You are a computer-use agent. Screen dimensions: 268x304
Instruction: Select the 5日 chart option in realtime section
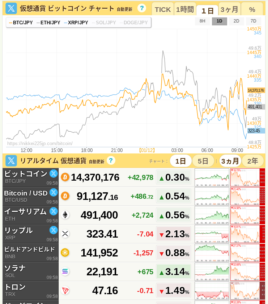[x=203, y=161]
